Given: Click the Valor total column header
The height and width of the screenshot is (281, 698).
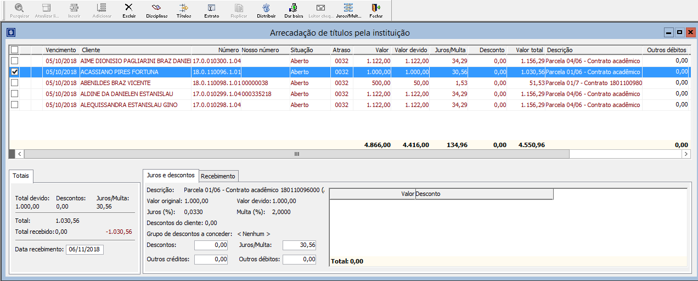Looking at the screenshot, I should [530, 50].
